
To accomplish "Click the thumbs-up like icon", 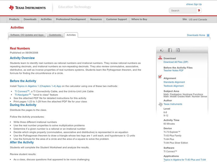I will click(x=162, y=50).
